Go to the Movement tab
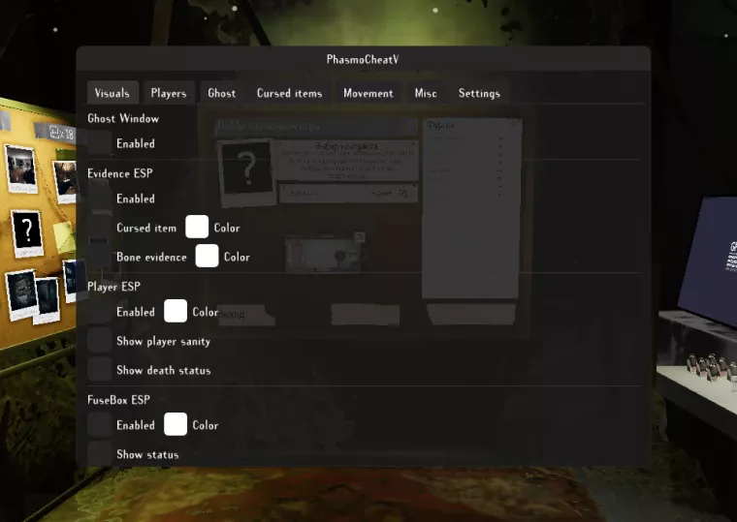737x522 pixels. (368, 93)
